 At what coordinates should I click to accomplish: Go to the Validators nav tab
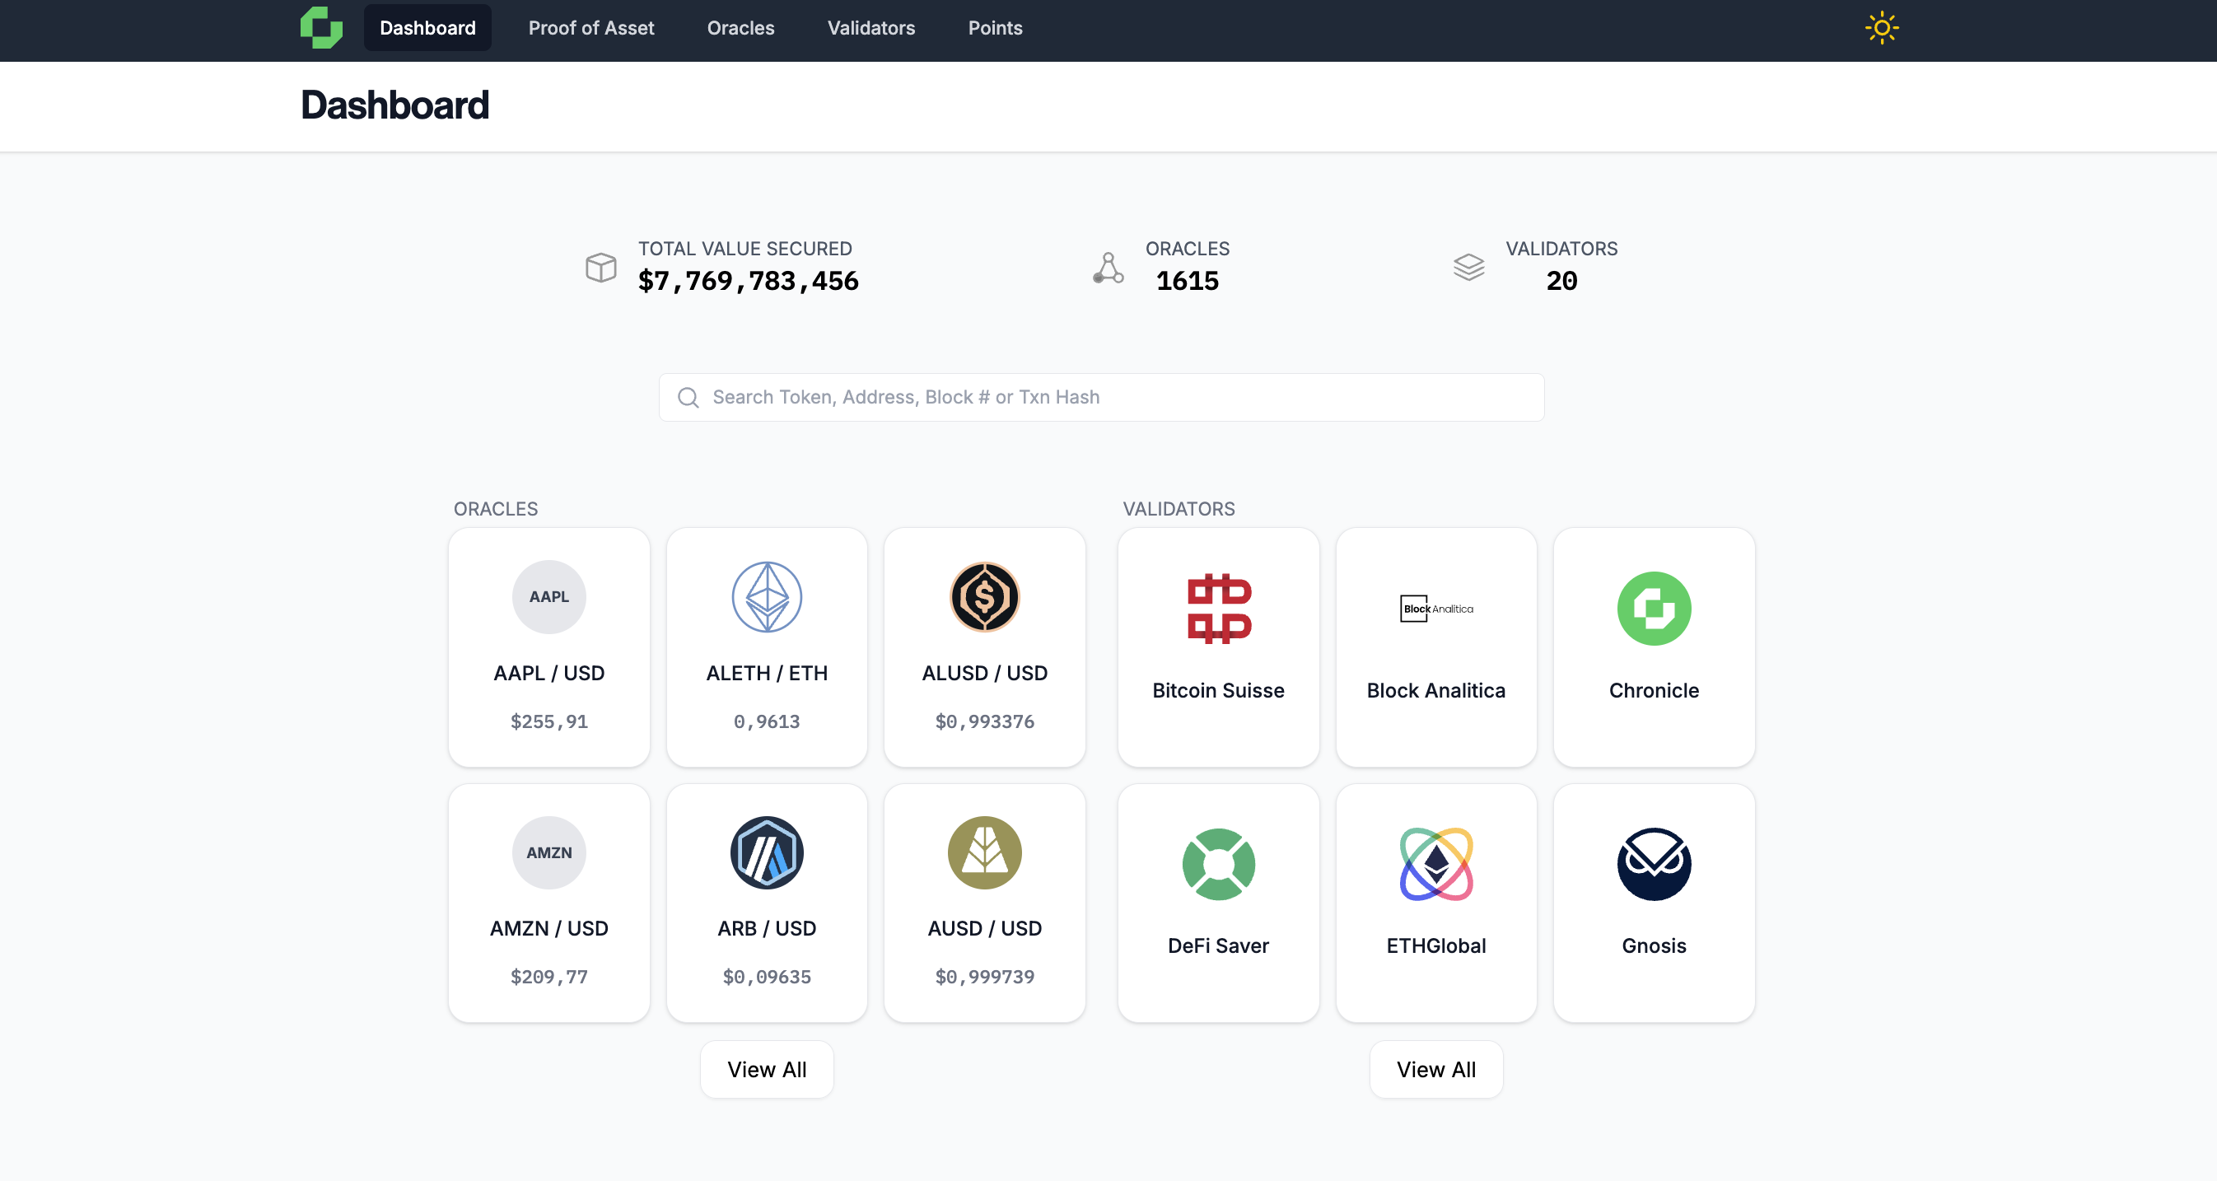tap(871, 27)
